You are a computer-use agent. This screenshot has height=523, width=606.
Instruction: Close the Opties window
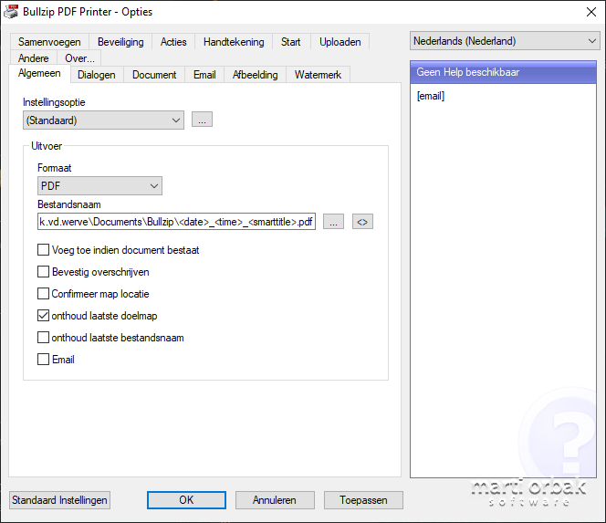coord(591,12)
